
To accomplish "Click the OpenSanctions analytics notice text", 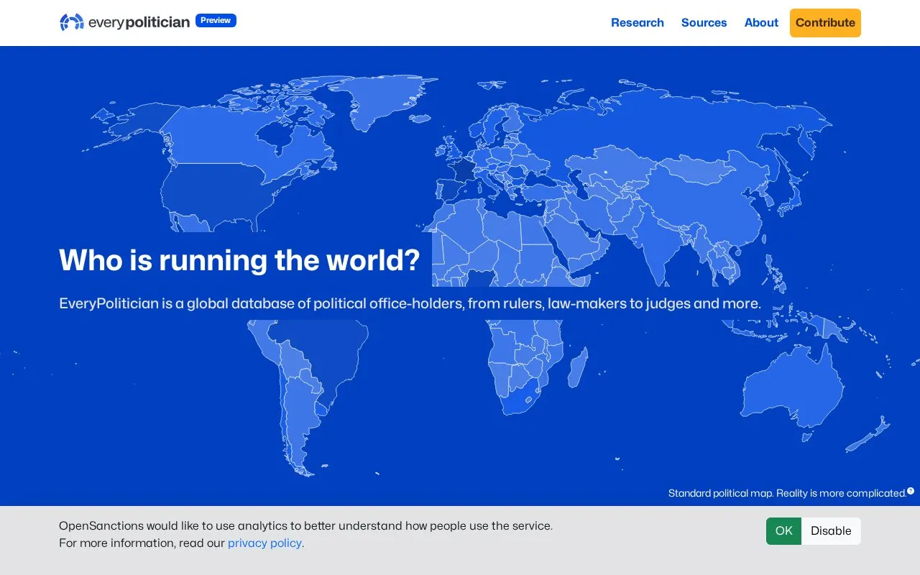I will (x=305, y=534).
